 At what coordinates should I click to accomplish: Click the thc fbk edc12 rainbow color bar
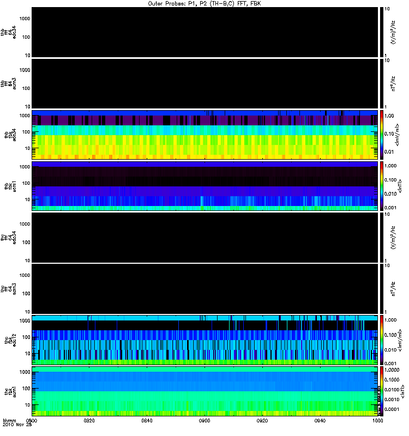click(x=382, y=340)
